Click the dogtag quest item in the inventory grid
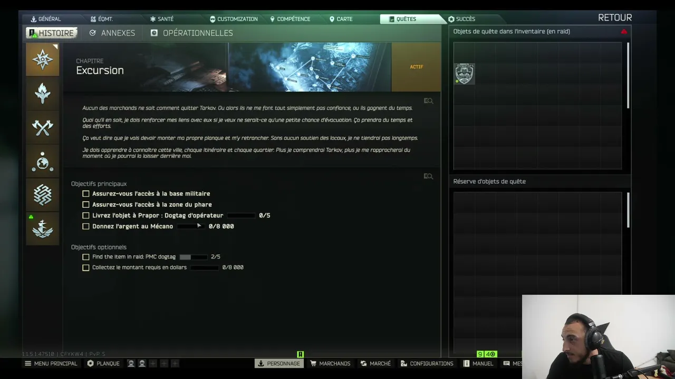The height and width of the screenshot is (379, 675). [464, 74]
